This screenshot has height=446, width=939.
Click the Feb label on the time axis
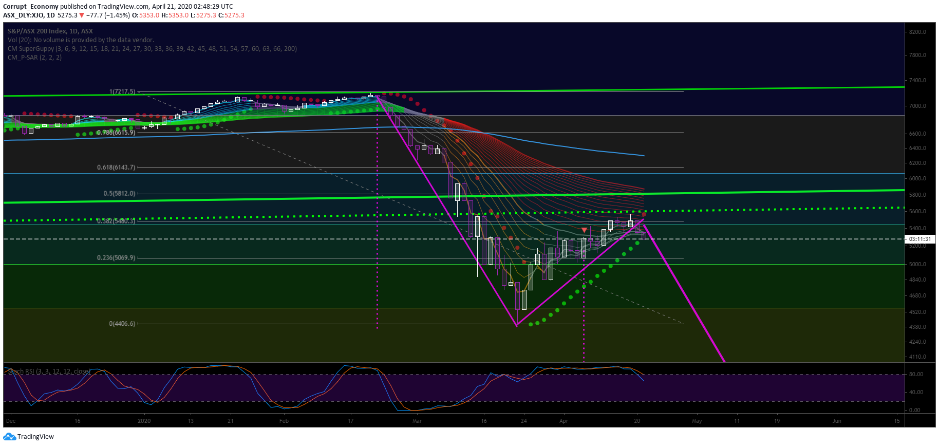click(x=284, y=421)
